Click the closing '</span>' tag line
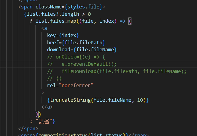This screenshot has height=136, width=197. coord(28,128)
